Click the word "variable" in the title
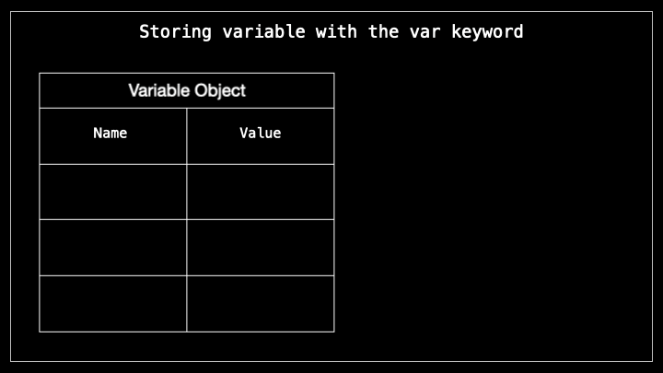Image resolution: width=663 pixels, height=373 pixels. pyautogui.click(x=263, y=31)
